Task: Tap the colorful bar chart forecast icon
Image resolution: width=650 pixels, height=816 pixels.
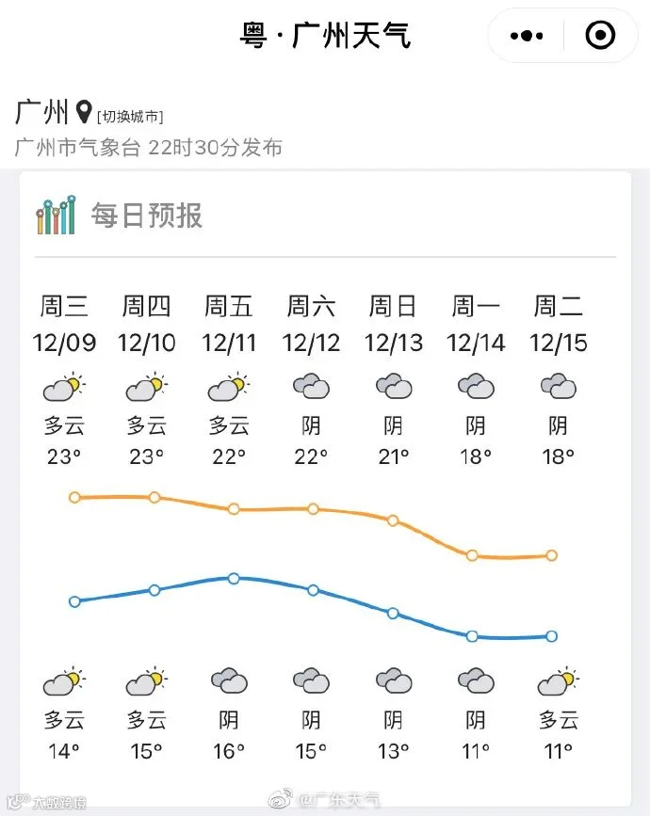Action: (57, 215)
